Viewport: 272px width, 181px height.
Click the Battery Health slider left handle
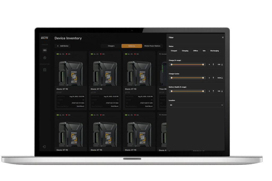pos(172,91)
